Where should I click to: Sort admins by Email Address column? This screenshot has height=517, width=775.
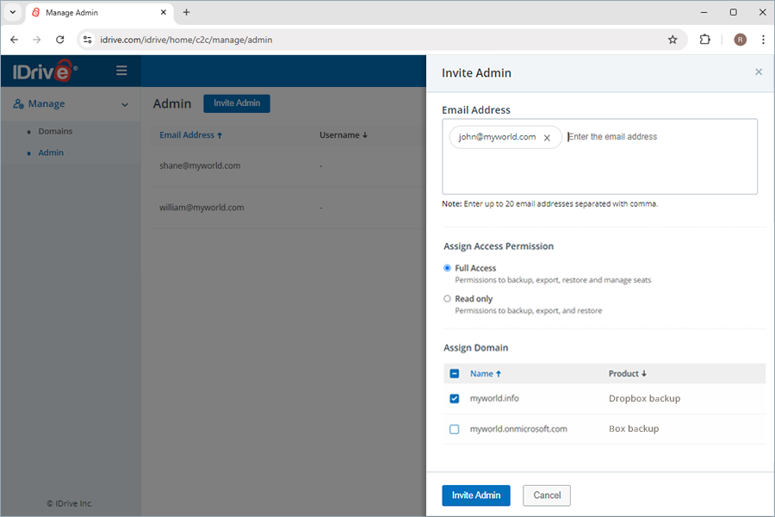pyautogui.click(x=191, y=135)
